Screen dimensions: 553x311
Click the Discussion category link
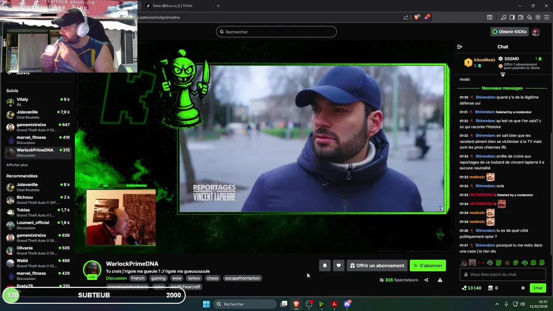pyautogui.click(x=116, y=278)
